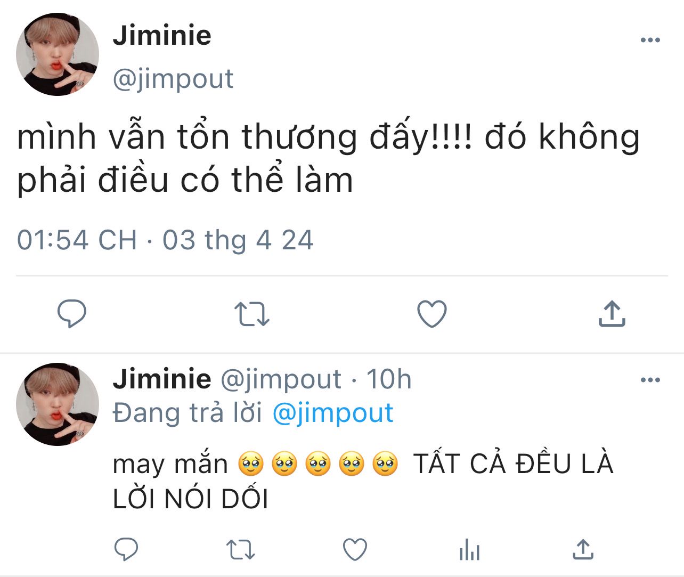Open the Jiminie display name in main tweet
Image resolution: width=684 pixels, height=577 pixels.
[x=162, y=35]
